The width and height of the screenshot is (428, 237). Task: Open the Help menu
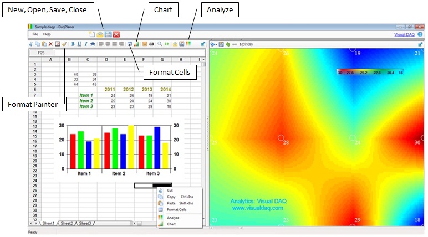(x=47, y=34)
